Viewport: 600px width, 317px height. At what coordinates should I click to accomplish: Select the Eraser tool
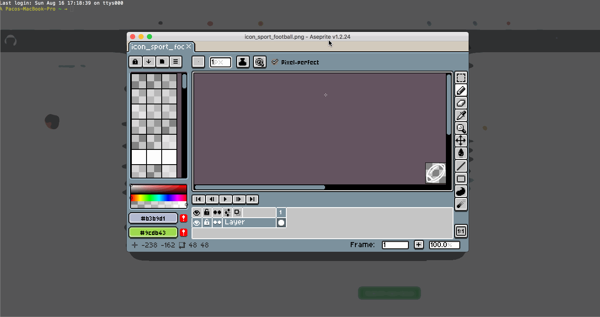click(x=461, y=103)
